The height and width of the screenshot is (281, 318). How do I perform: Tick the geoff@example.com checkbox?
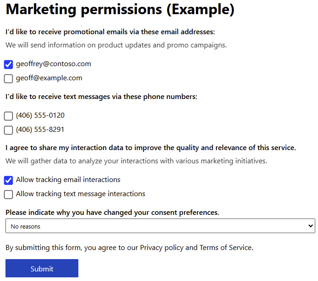8,78
